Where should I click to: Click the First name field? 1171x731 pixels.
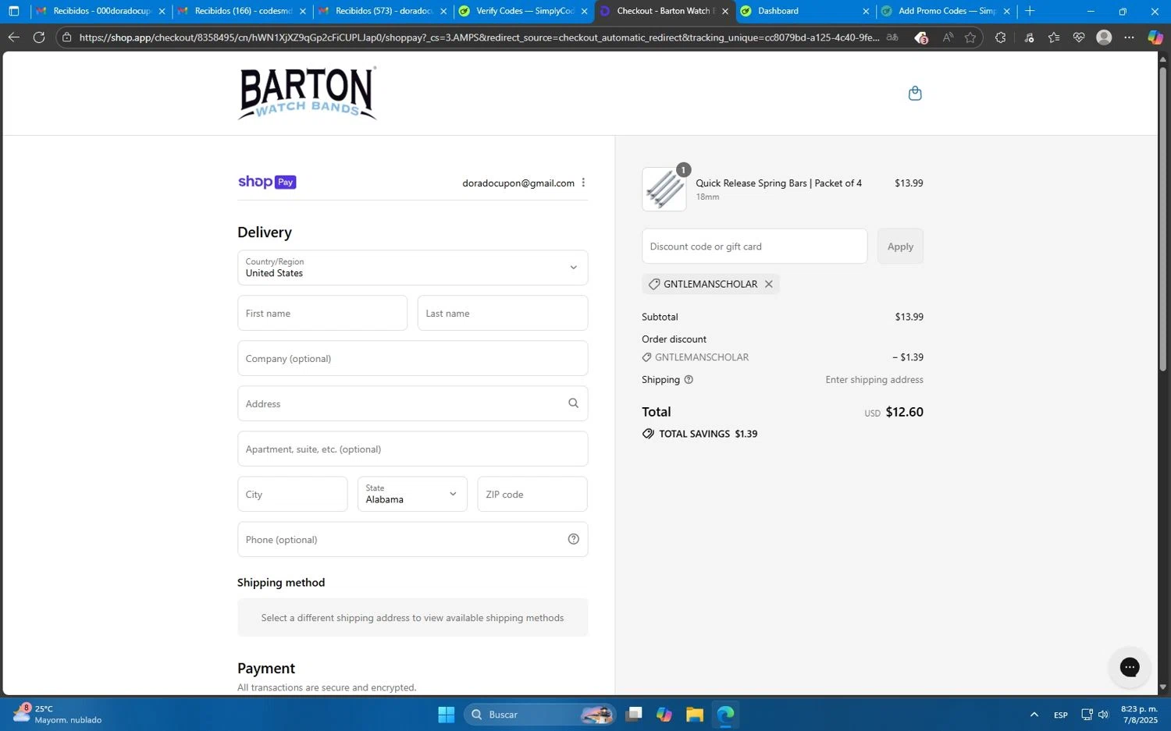pos(322,313)
